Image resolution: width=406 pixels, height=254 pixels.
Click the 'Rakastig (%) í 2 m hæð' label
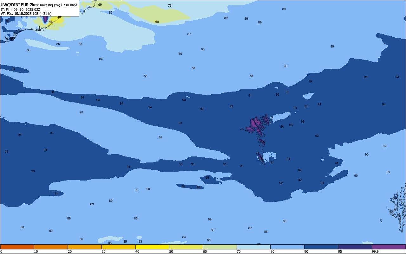coord(58,5)
